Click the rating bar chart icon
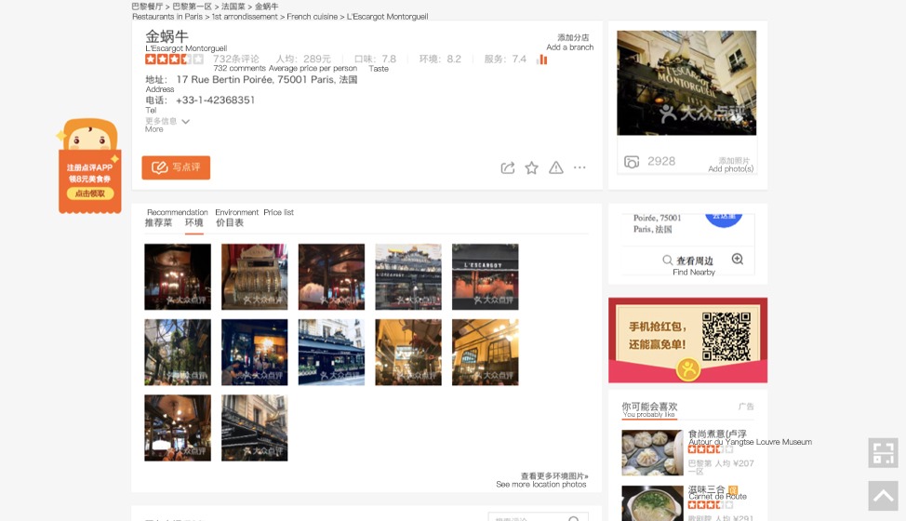The image size is (906, 521). [542, 60]
